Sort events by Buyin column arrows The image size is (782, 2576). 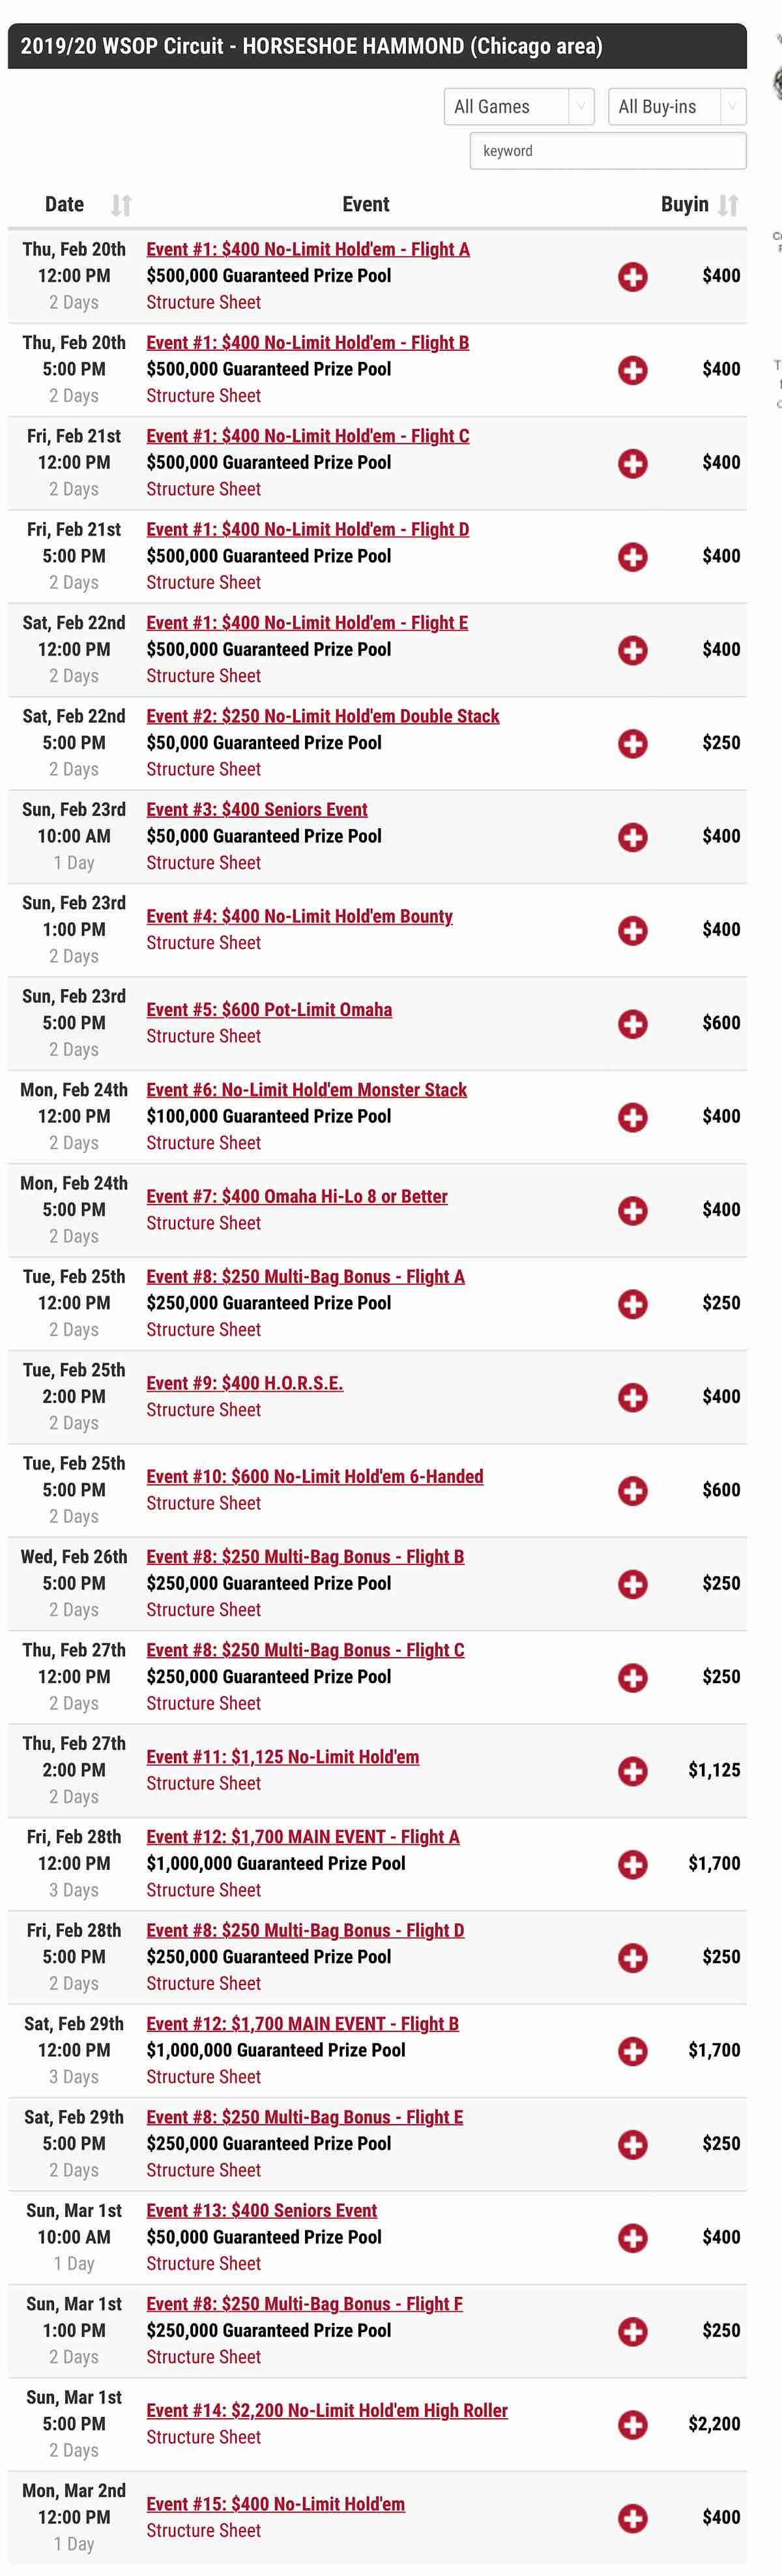click(x=729, y=205)
